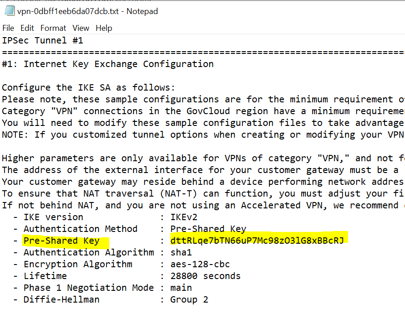Click the window title text vpn-0dbff1eeb6da07dcb.txt
The width and height of the screenshot is (405, 313).
[68, 11]
